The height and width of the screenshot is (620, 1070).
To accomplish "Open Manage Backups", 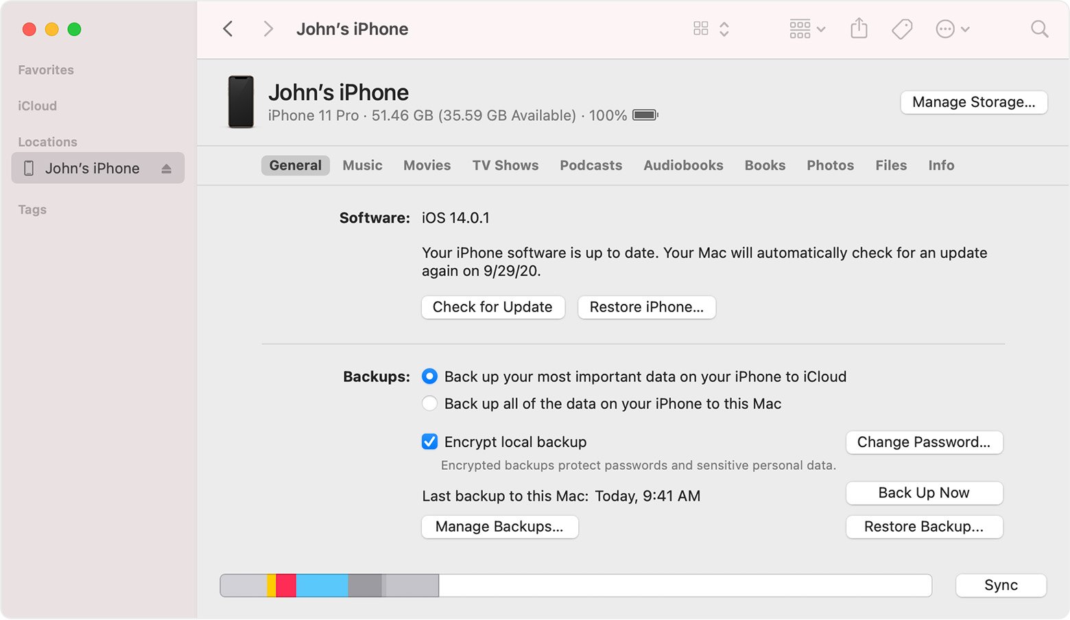I will pyautogui.click(x=499, y=527).
